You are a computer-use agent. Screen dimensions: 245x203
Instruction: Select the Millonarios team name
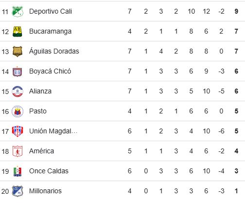tap(45, 191)
